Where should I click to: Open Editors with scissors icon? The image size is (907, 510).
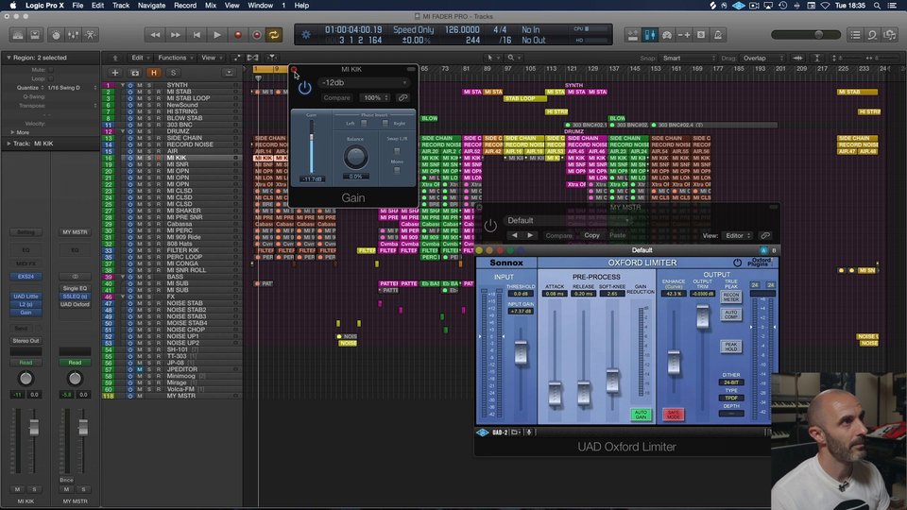pos(91,35)
